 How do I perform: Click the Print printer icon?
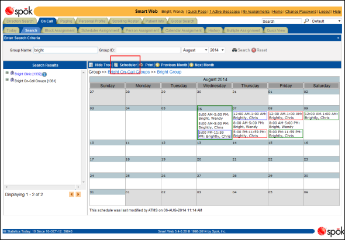[142, 65]
